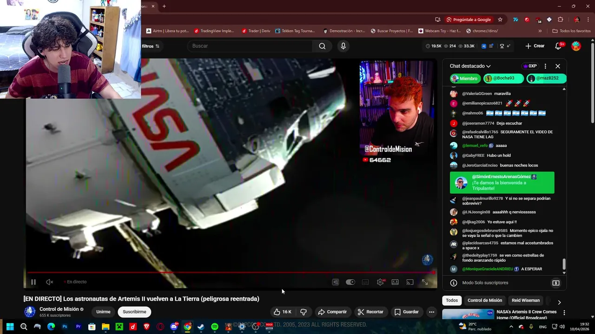Click Pregúntale a Google in the address bar
This screenshot has width=595, height=334.
pos(469,19)
